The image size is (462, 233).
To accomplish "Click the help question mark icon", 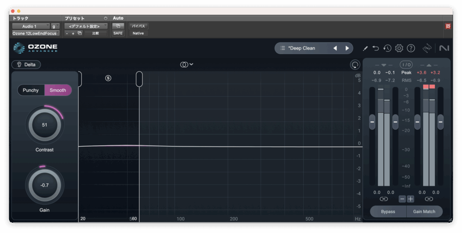I will pyautogui.click(x=411, y=48).
